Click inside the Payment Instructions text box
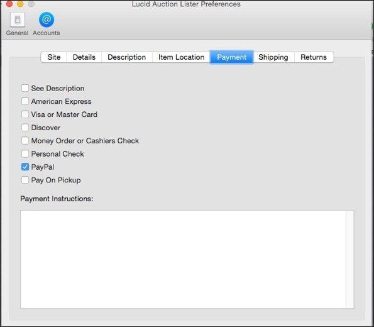The image size is (374, 327). 183,259
